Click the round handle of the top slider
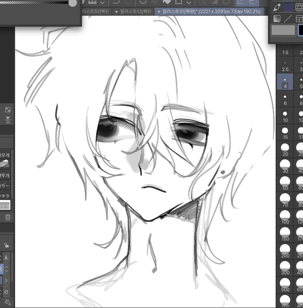The image size is (303, 308). click(x=73, y=3)
